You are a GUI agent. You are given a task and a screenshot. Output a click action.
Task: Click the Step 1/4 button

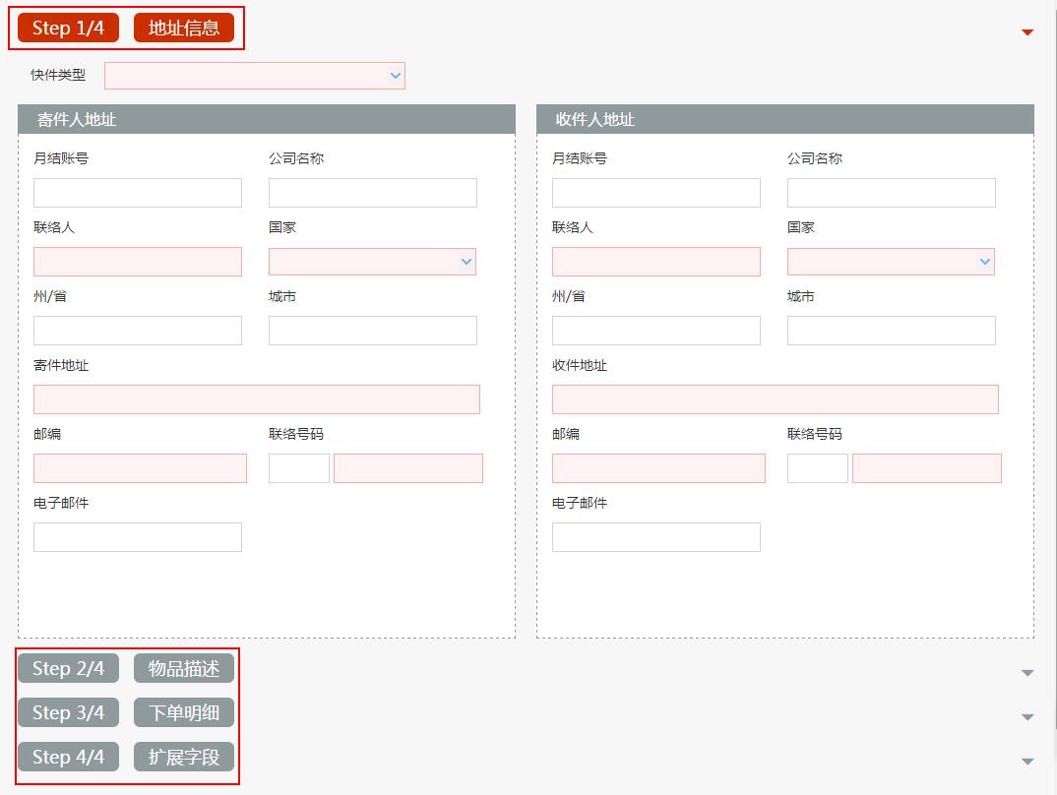coord(68,28)
